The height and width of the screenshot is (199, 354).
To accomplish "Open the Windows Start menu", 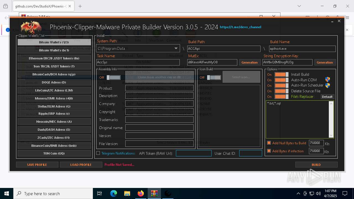I will click(x=7, y=193).
